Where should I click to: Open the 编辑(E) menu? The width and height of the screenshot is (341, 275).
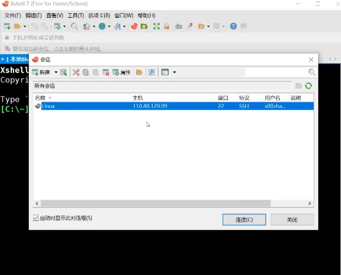(33, 16)
